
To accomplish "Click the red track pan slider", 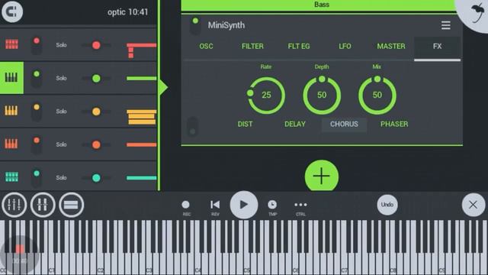I will pyautogui.click(x=96, y=45).
